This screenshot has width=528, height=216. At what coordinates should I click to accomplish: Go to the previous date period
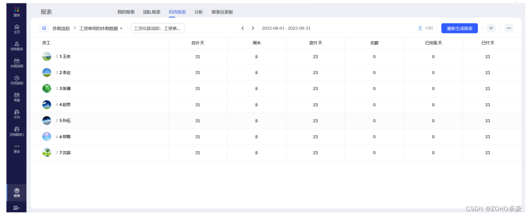pos(242,28)
